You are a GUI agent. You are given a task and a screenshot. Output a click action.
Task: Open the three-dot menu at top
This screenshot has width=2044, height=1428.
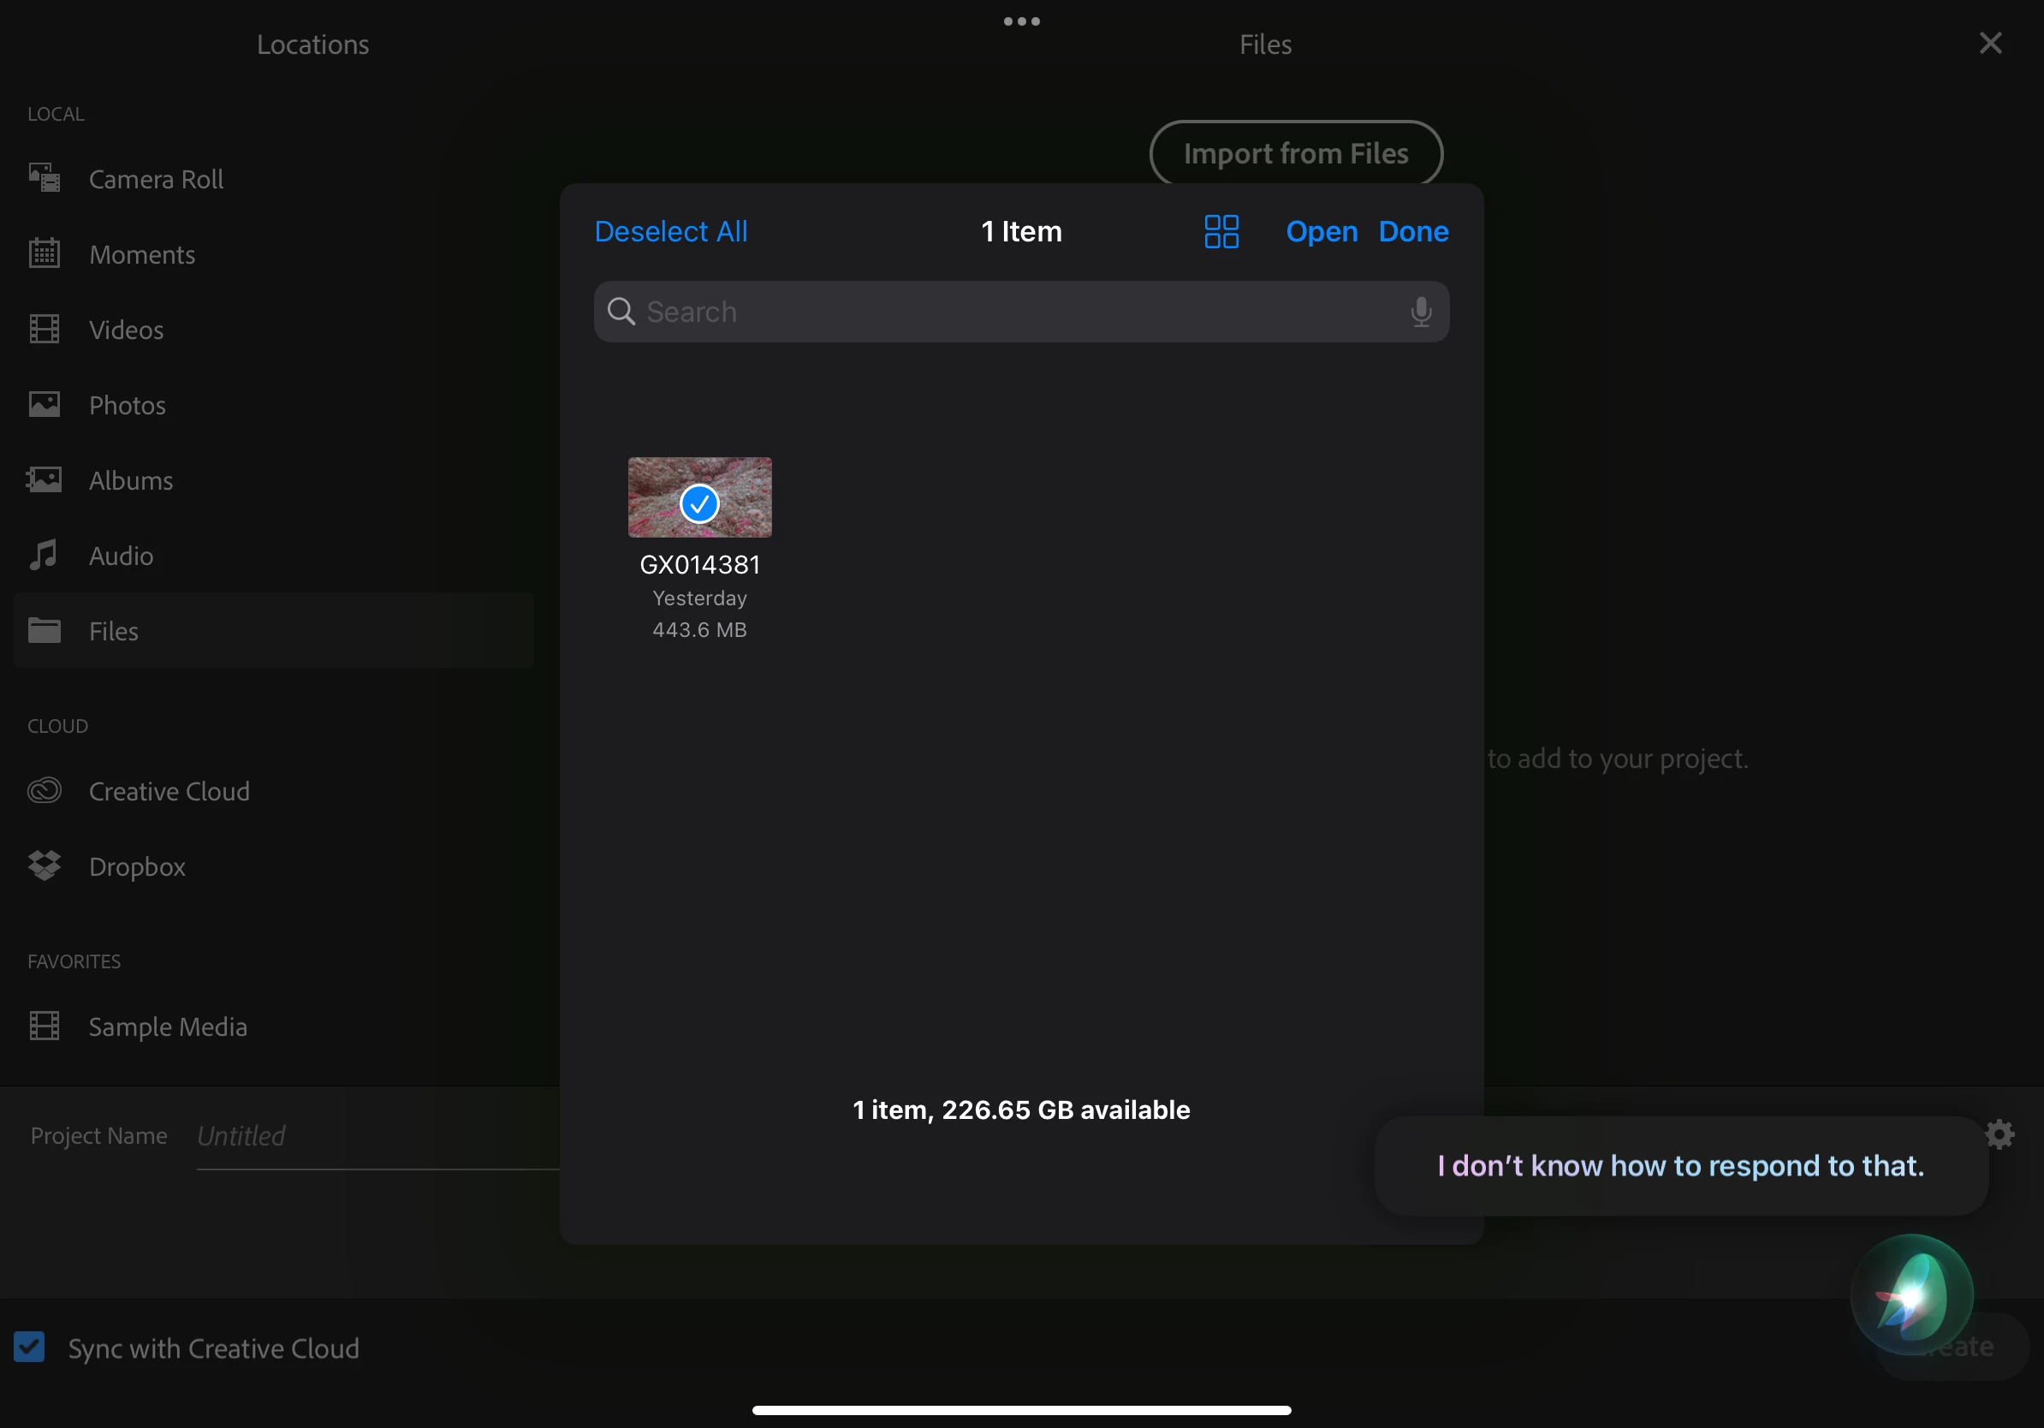(x=1021, y=21)
